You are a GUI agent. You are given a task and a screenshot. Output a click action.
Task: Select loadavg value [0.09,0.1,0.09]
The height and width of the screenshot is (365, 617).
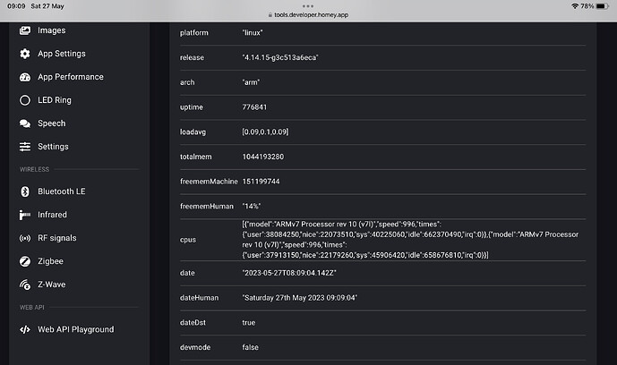[x=265, y=132]
